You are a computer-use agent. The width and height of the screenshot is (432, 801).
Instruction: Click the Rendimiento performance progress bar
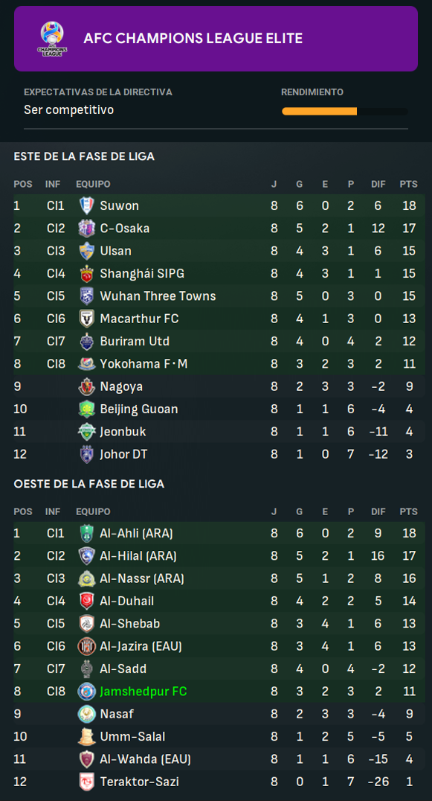[344, 112]
